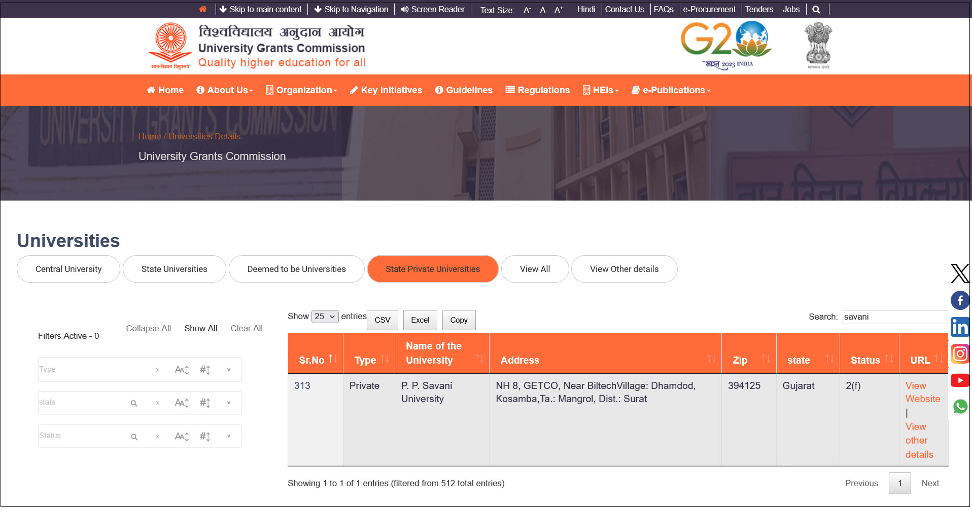Click search icon in Status filter
The height and width of the screenshot is (510, 972).
tap(134, 437)
